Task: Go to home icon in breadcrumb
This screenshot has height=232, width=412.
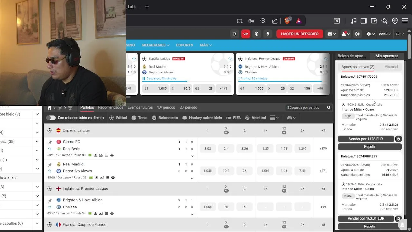Action: coord(50,108)
